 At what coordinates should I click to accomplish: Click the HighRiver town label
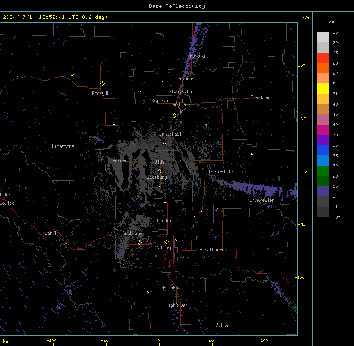pyautogui.click(x=177, y=305)
